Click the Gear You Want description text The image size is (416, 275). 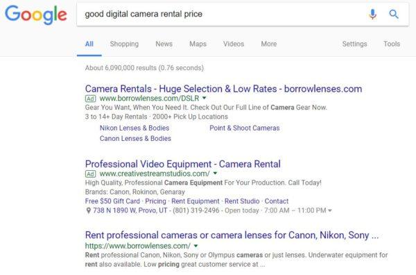(206, 108)
